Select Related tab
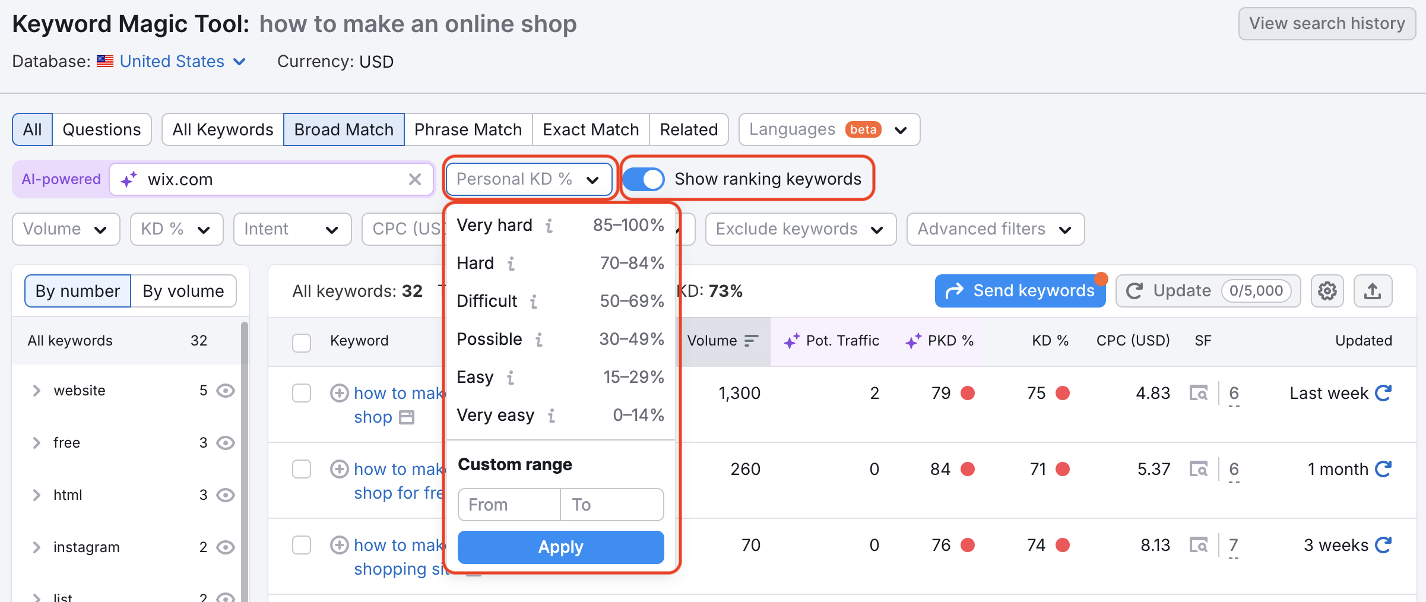The image size is (1426, 602). click(x=689, y=129)
